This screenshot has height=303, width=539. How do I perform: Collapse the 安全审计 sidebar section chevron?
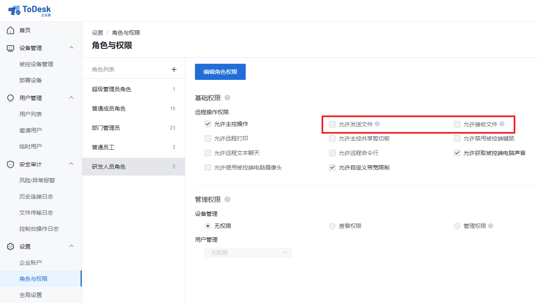tap(71, 164)
